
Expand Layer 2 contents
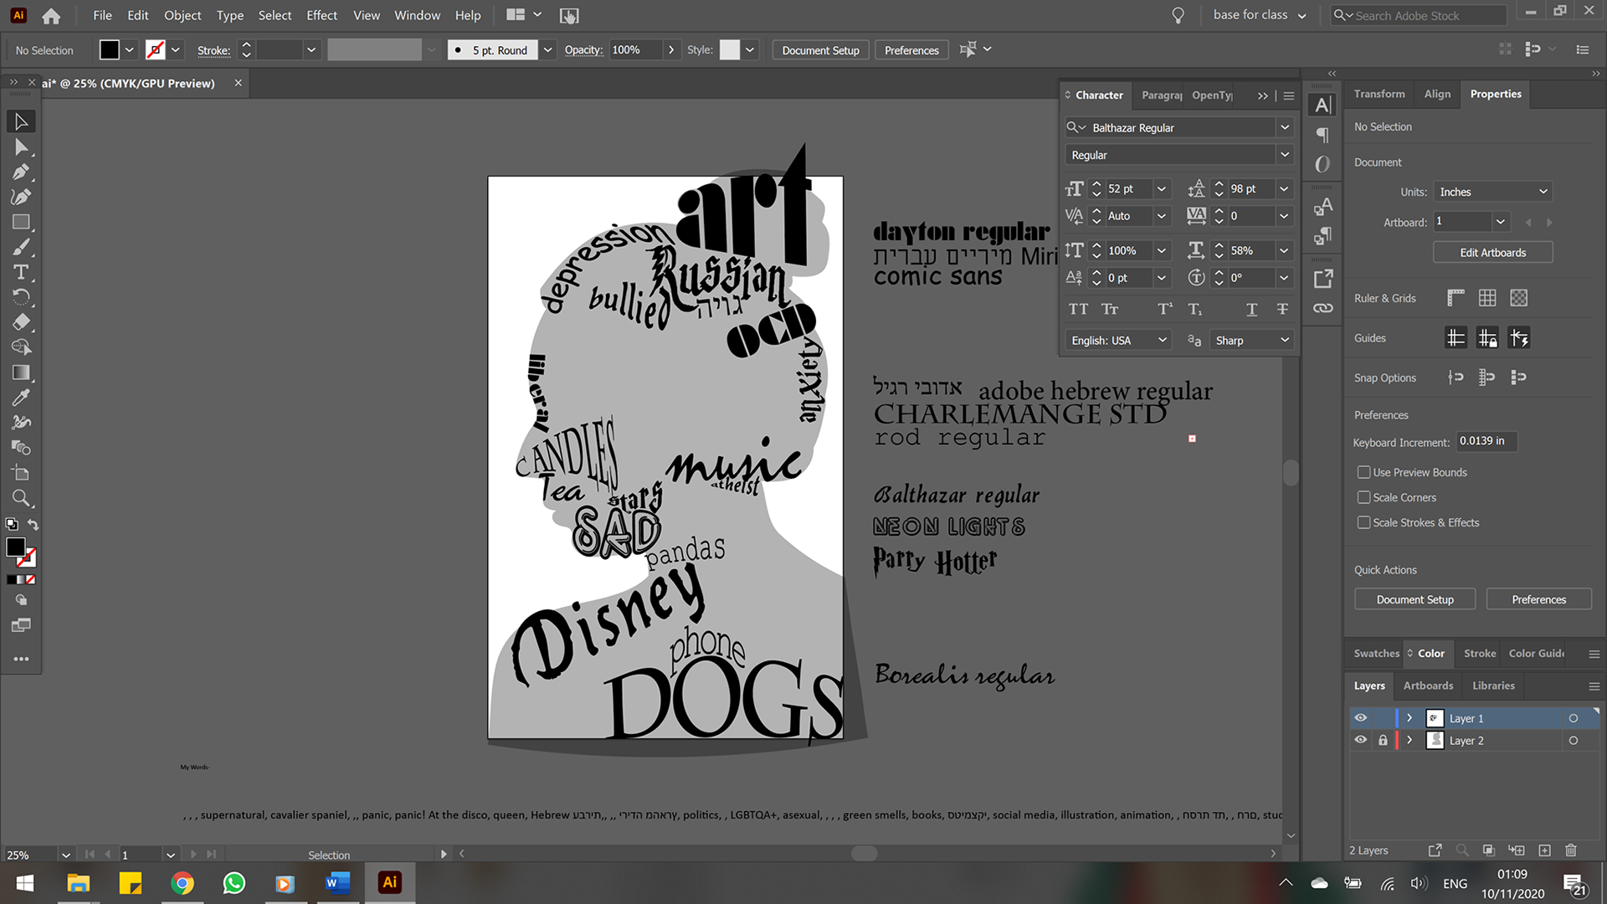pyautogui.click(x=1409, y=740)
